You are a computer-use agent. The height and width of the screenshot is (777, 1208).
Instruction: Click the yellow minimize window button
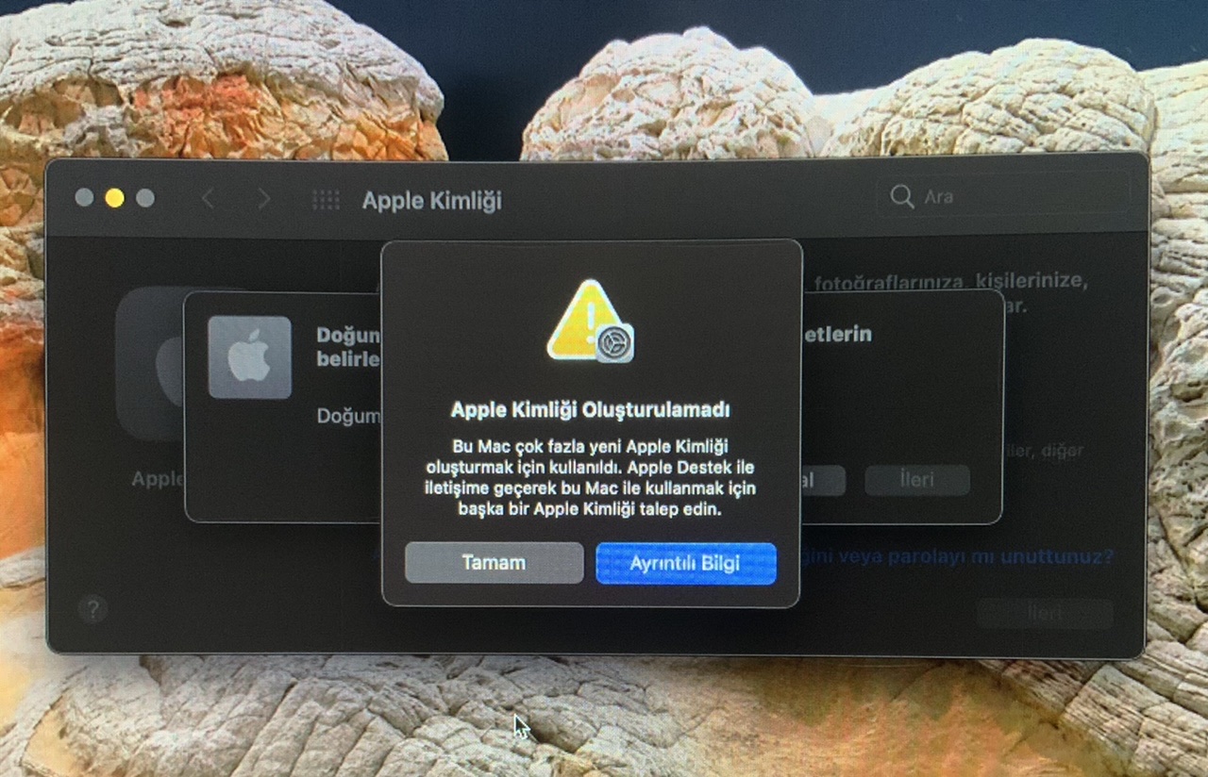pyautogui.click(x=114, y=198)
